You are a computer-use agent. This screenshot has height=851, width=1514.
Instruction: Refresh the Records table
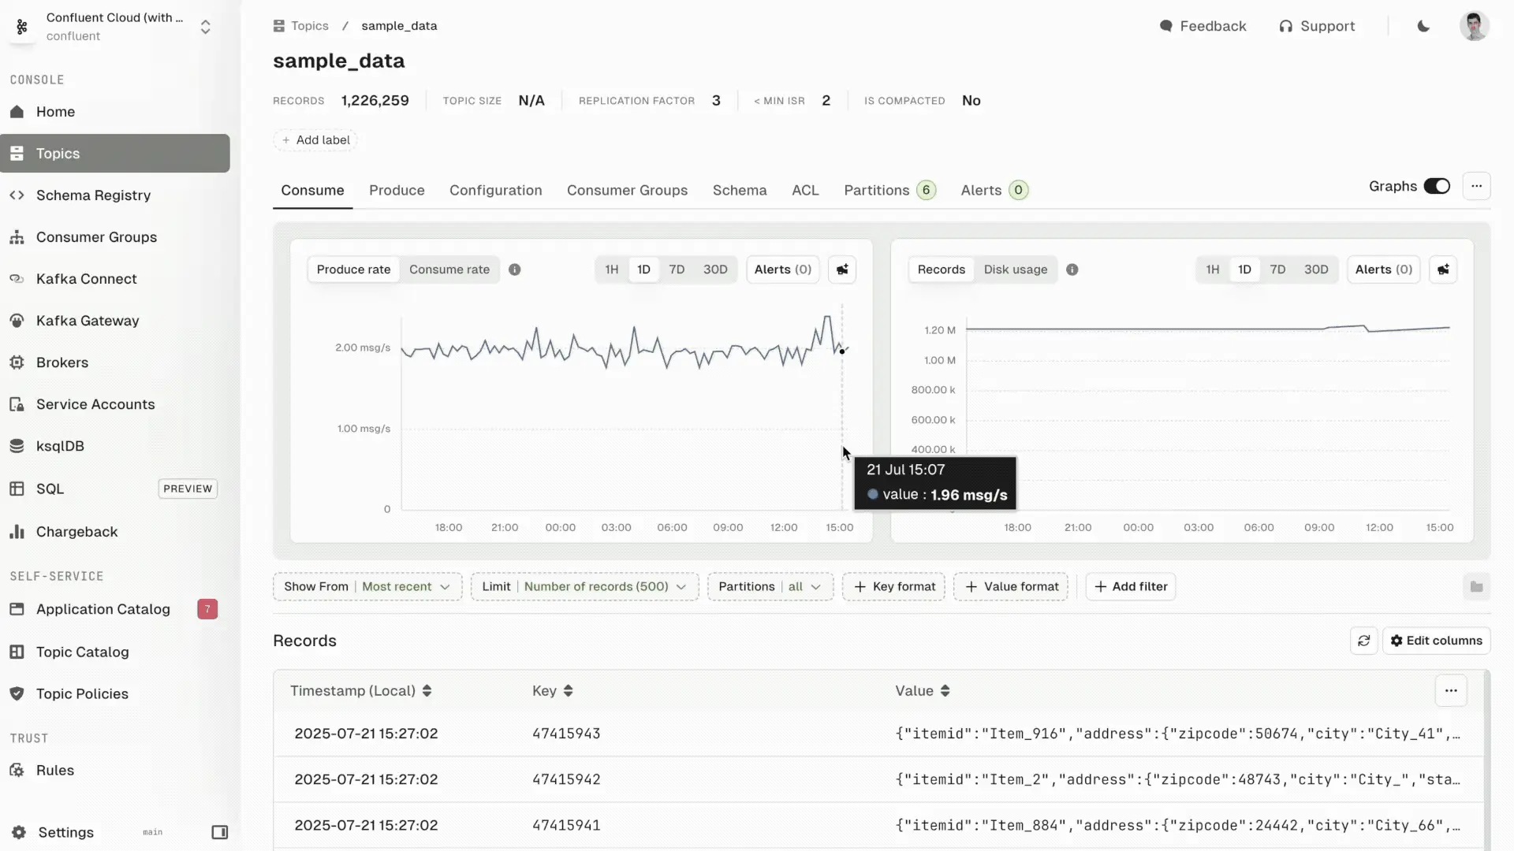click(x=1364, y=641)
